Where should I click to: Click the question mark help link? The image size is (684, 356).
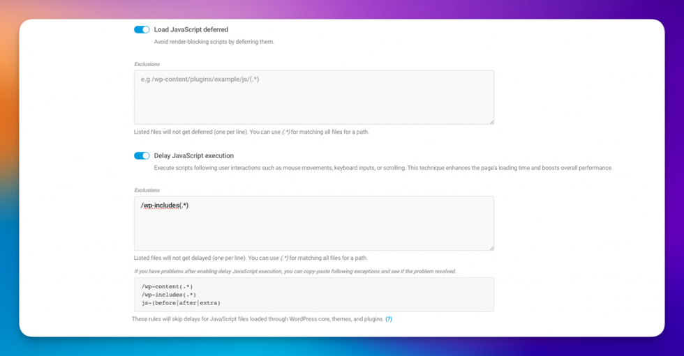(389, 319)
